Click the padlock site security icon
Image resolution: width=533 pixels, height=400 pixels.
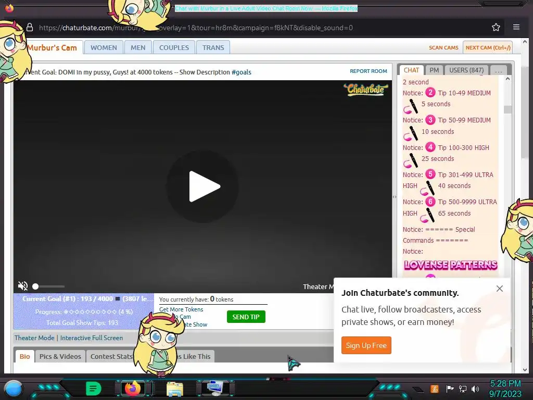(30, 27)
